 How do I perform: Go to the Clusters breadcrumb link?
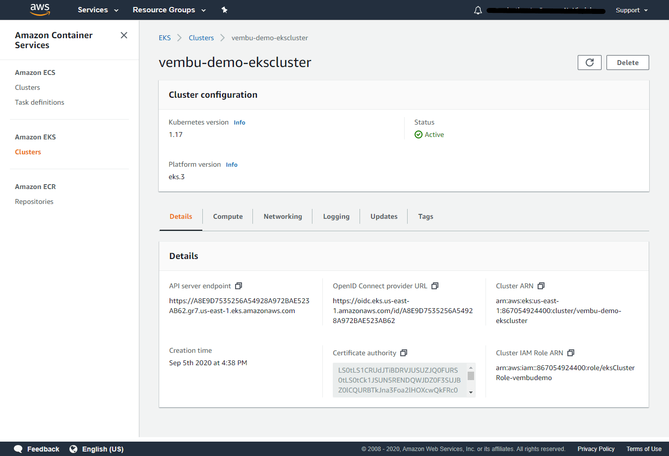point(201,38)
